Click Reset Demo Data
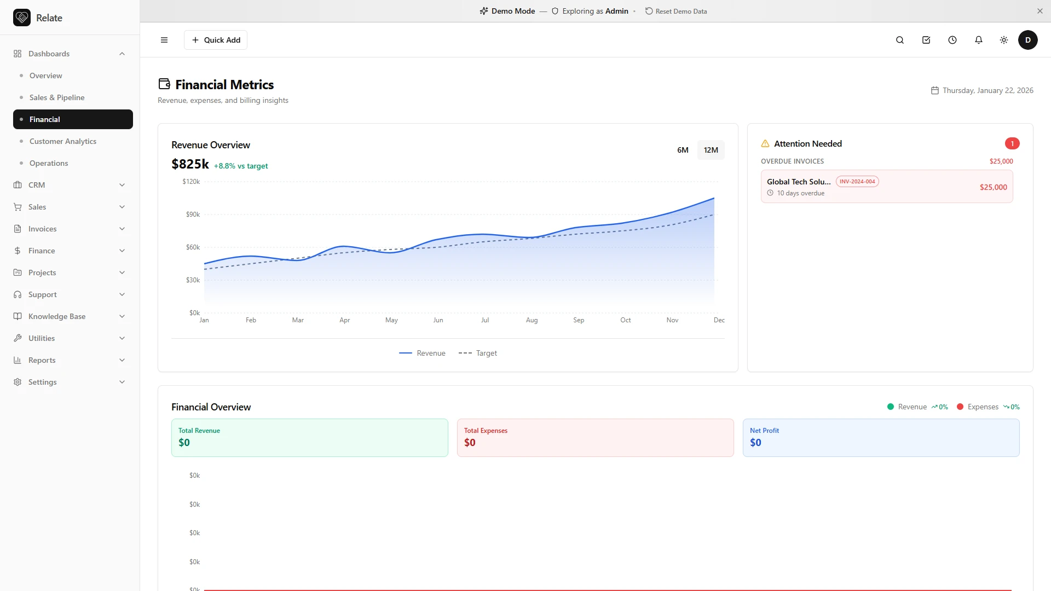 pyautogui.click(x=676, y=11)
